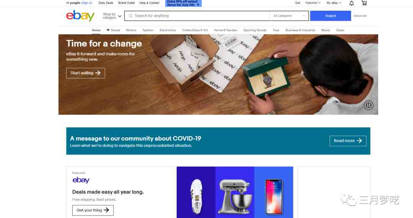Click the Start selling button
This screenshot has width=413, height=218.
point(86,73)
